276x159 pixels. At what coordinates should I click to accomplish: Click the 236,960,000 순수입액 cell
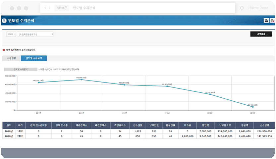coord(264,131)
